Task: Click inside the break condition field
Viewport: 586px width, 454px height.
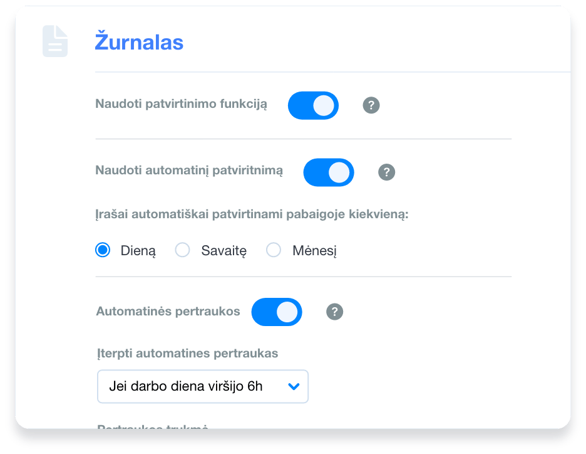Action: (x=188, y=386)
